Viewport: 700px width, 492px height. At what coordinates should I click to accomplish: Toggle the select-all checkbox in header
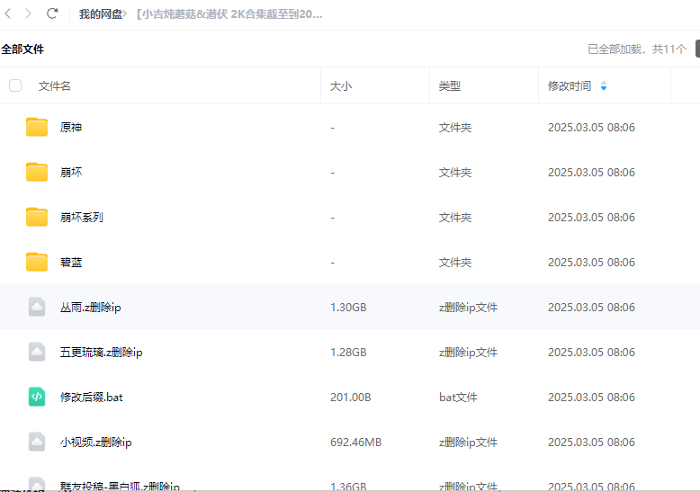[15, 85]
